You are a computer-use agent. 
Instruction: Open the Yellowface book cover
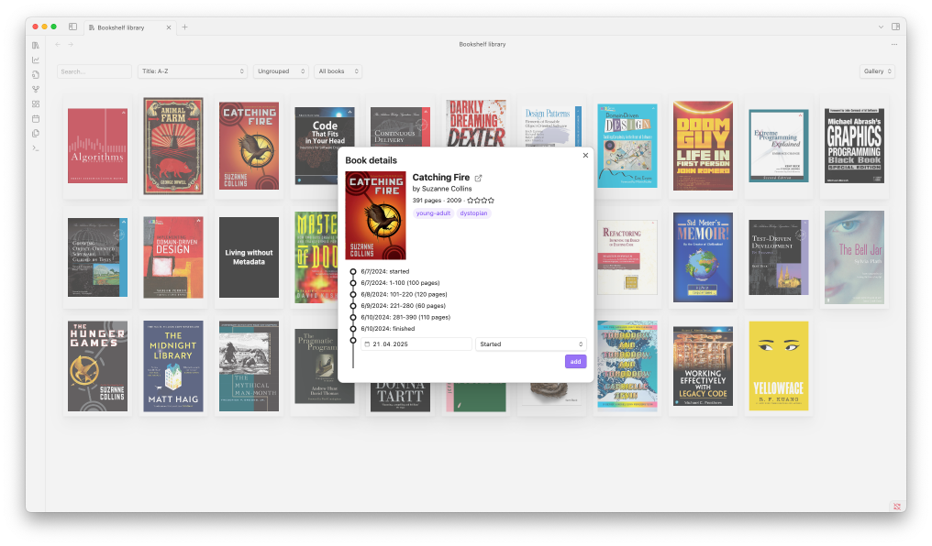point(779,366)
